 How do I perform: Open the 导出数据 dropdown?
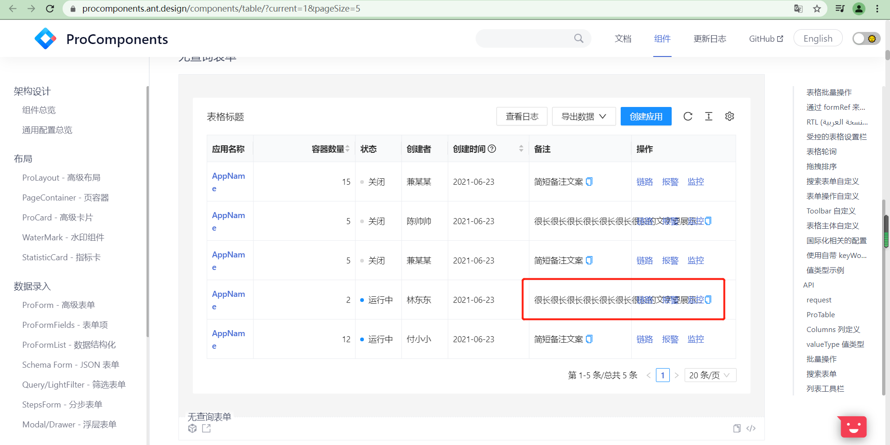pyautogui.click(x=584, y=116)
